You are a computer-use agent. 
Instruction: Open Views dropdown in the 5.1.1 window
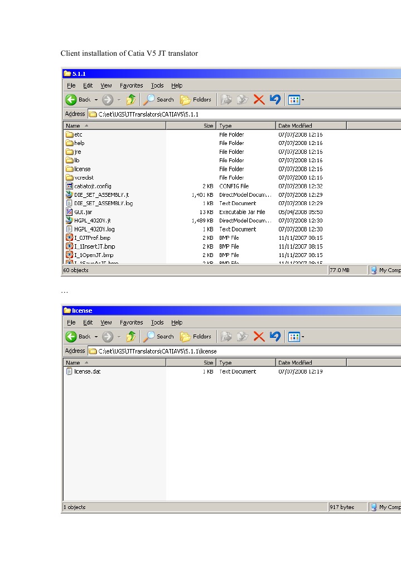296,100
